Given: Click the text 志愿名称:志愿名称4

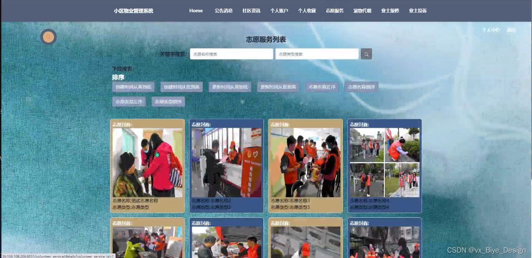Looking at the screenshot, I should click(x=369, y=200).
